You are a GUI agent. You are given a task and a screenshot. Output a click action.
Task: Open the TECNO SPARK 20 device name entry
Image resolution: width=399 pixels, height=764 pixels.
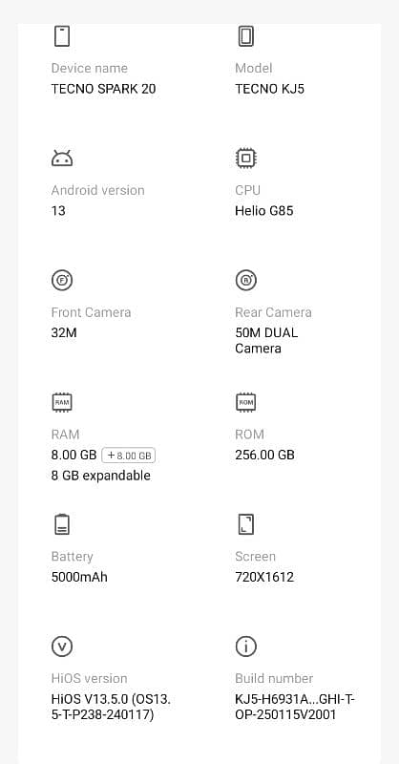coord(103,89)
